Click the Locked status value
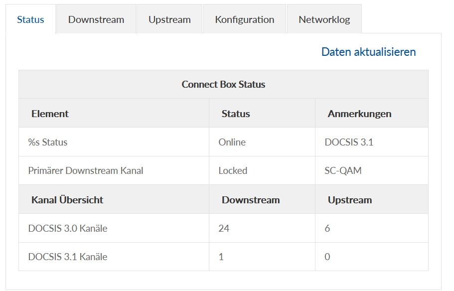 click(x=233, y=170)
